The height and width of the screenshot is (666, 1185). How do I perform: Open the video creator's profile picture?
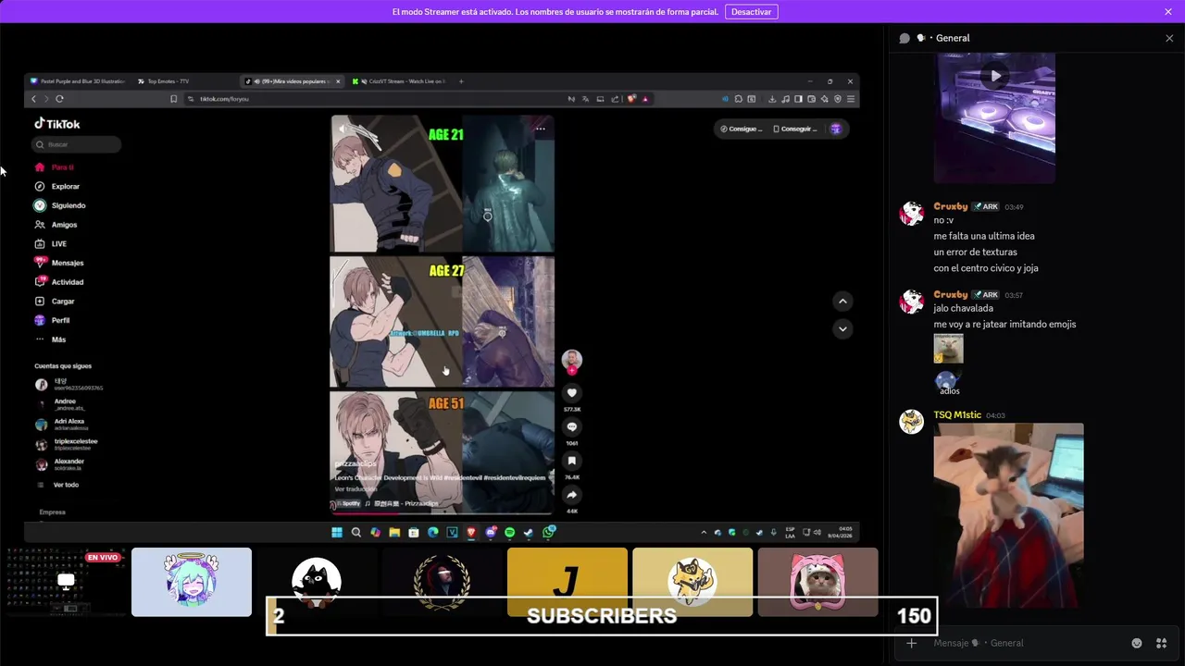tap(572, 360)
